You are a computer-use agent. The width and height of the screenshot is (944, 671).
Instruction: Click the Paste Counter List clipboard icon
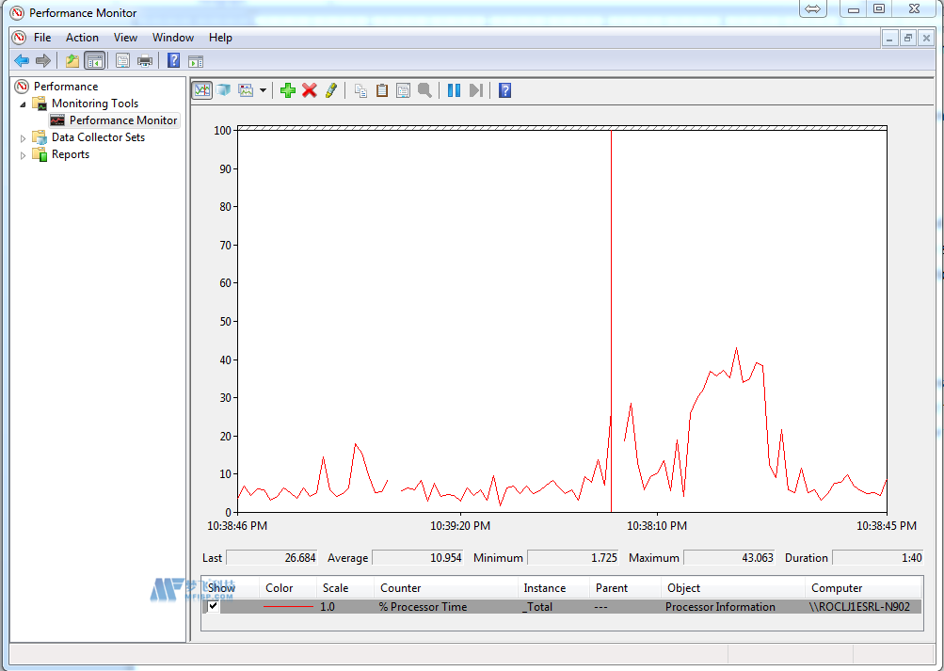[382, 90]
